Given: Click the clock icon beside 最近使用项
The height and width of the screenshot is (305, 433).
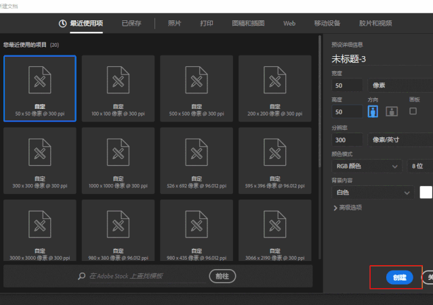Looking at the screenshot, I should point(64,24).
